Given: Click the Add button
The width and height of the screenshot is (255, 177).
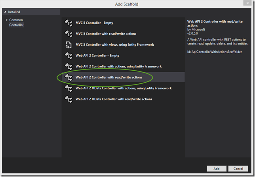Looking at the screenshot, I should [217, 169].
